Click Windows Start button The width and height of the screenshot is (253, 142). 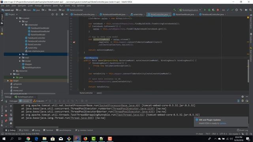4,138
